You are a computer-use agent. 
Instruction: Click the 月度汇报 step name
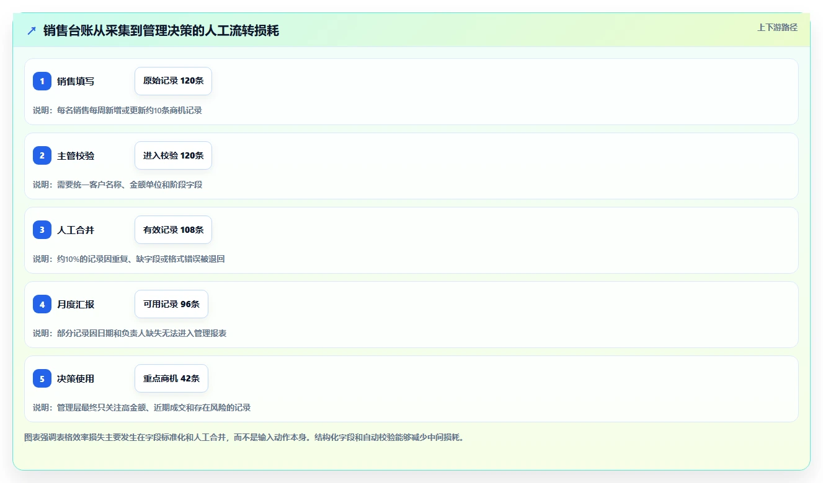coord(76,304)
